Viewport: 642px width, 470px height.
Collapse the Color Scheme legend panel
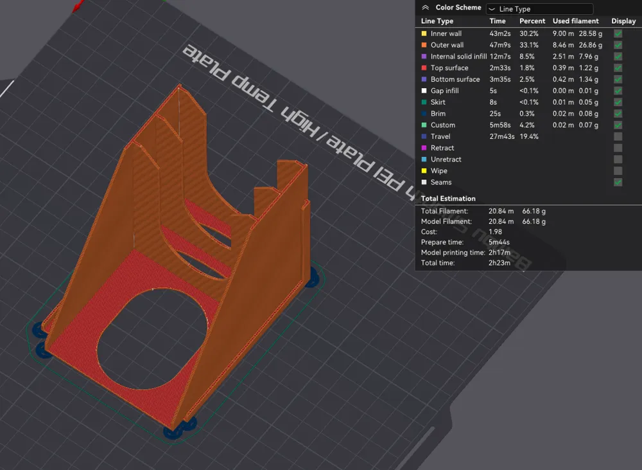tap(425, 8)
